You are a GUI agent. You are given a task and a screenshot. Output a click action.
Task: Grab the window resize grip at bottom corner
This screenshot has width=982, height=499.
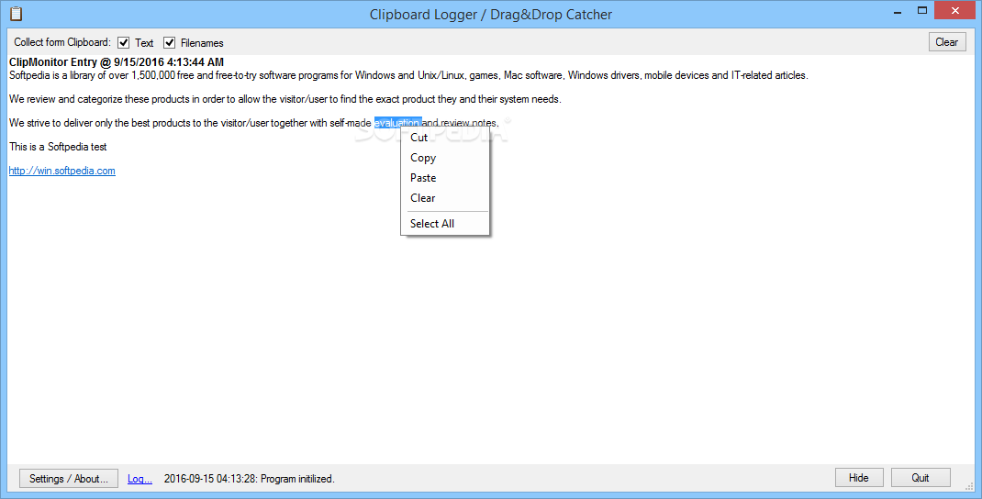coord(969,487)
